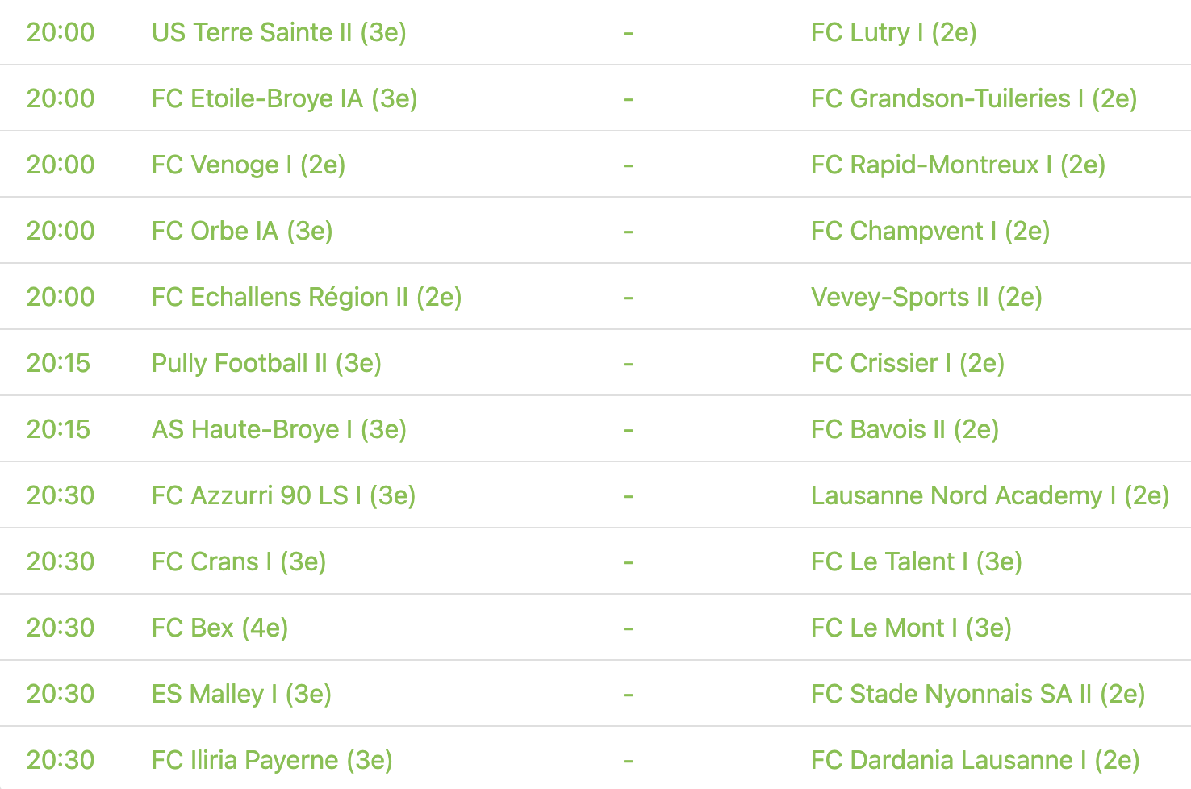Open AS Haute-Broye I team page
Screen dimensions: 1191x789
[278, 429]
